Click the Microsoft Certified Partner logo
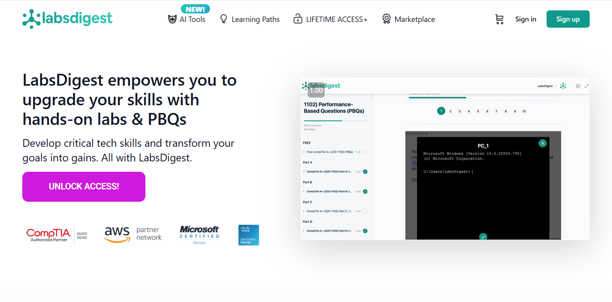Viewport: 612px width, 302px height. pos(199,235)
